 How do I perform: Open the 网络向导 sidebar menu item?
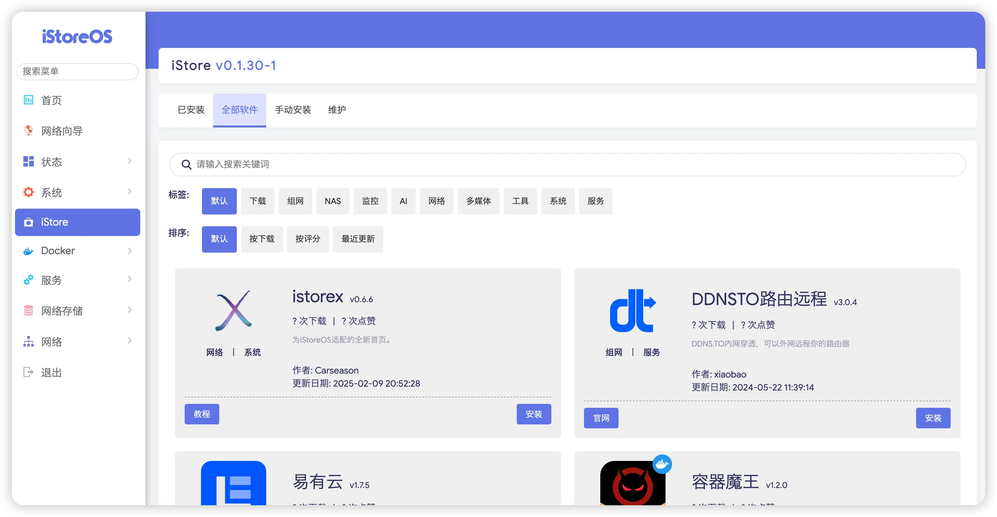[77, 131]
